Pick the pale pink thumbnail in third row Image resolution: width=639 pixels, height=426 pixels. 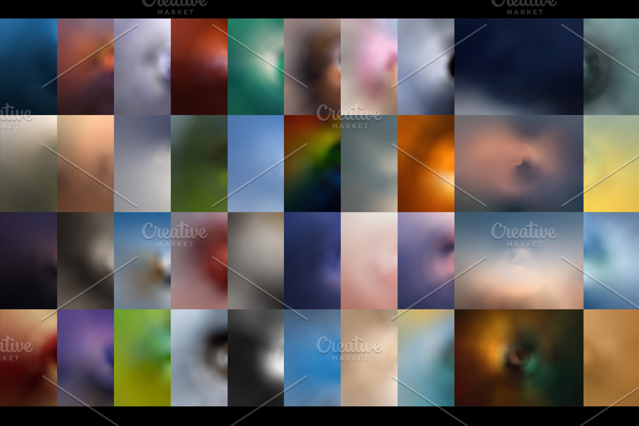pos(369,261)
